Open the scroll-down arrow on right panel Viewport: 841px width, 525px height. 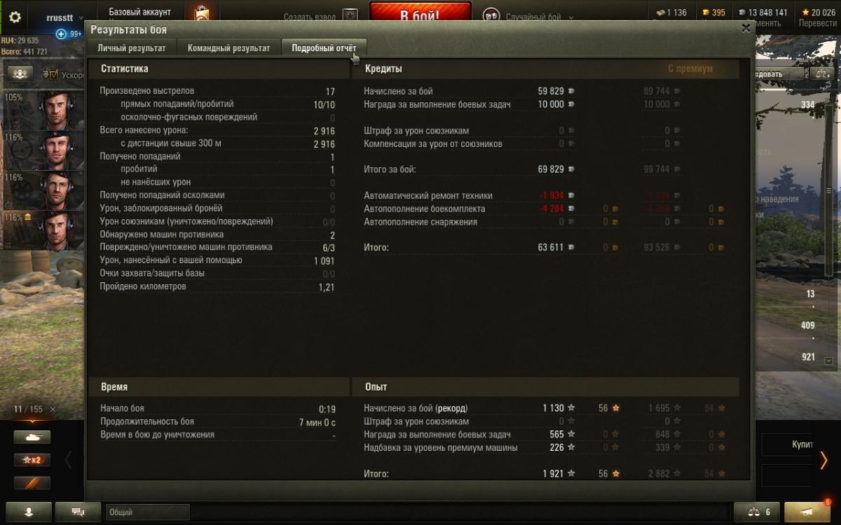tap(829, 360)
